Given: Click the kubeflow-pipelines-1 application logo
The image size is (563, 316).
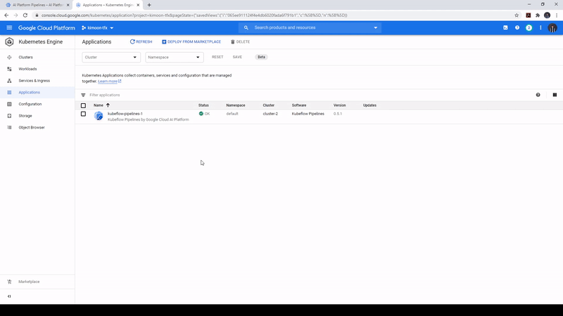Looking at the screenshot, I should click(99, 116).
